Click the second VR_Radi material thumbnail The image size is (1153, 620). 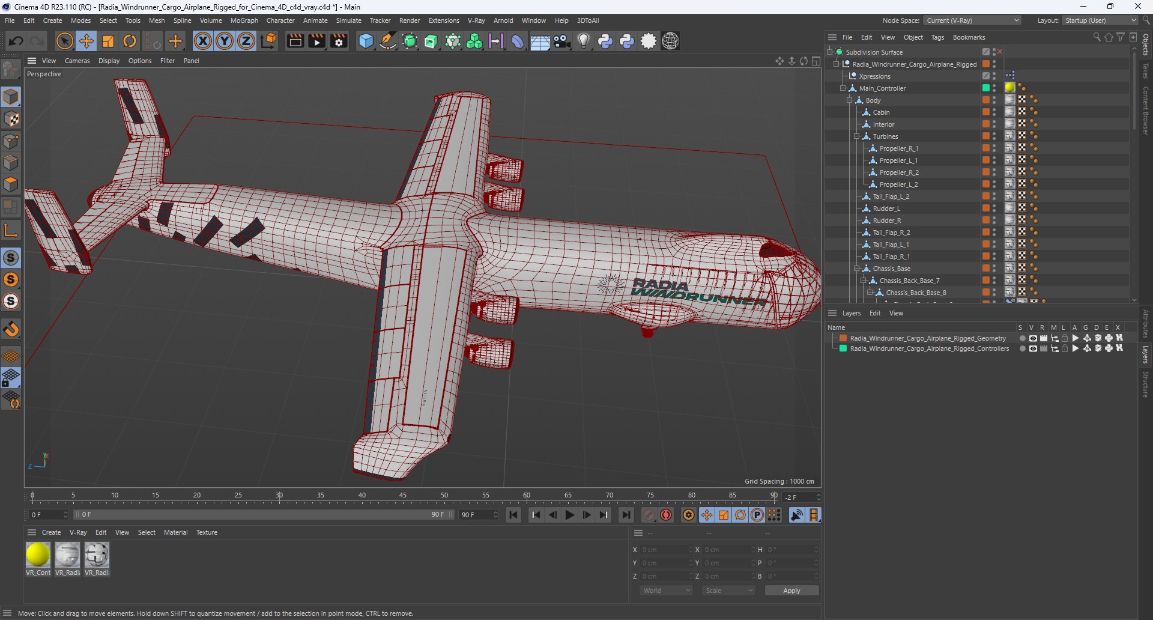97,555
